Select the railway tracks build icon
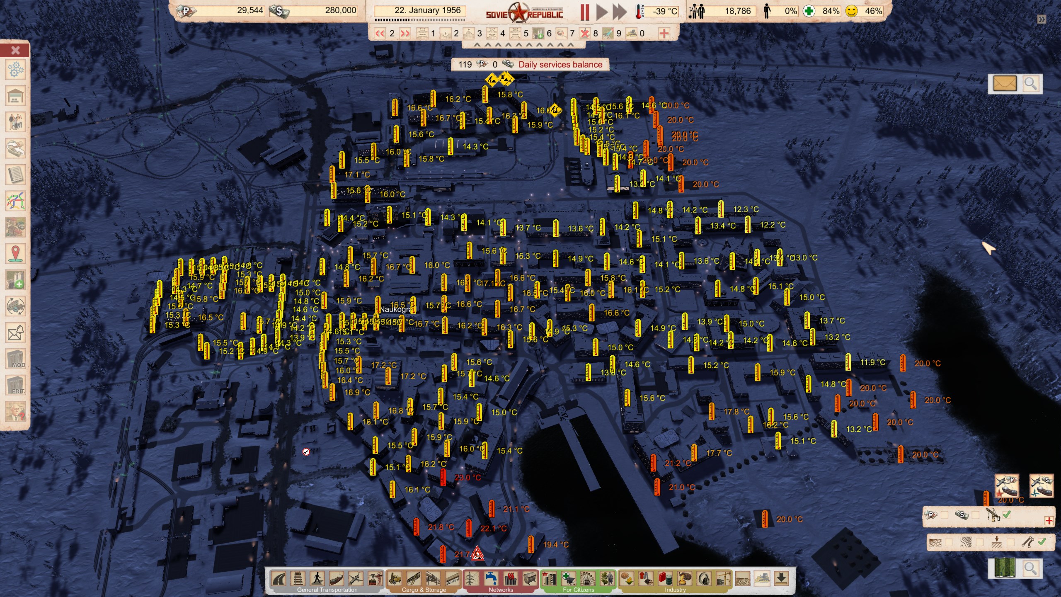The width and height of the screenshot is (1061, 597). [x=298, y=578]
